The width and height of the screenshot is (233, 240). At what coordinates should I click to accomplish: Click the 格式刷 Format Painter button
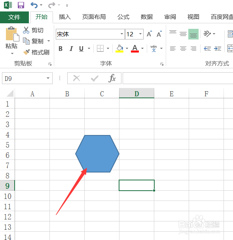[x=36, y=52]
